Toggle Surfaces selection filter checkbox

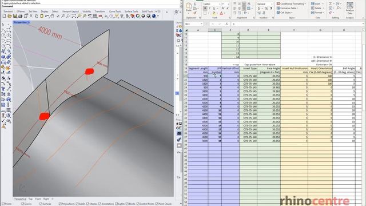click(x=41, y=204)
